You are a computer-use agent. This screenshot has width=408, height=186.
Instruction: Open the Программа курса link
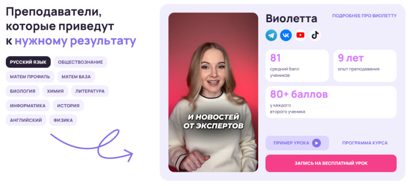365,143
